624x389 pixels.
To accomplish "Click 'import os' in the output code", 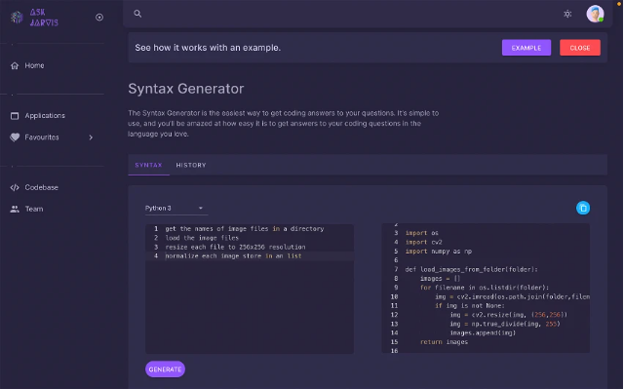I will click(x=422, y=233).
